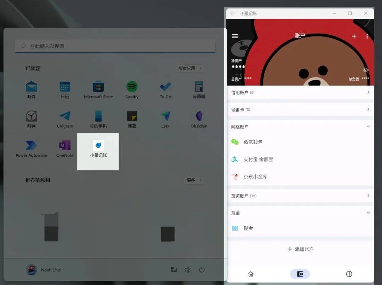Click the 总资产 label in header
Image resolution: width=382 pixels, height=285 pixels.
coord(236,79)
